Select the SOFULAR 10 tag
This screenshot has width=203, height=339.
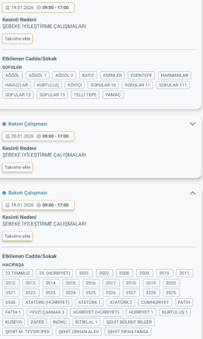(x=103, y=85)
